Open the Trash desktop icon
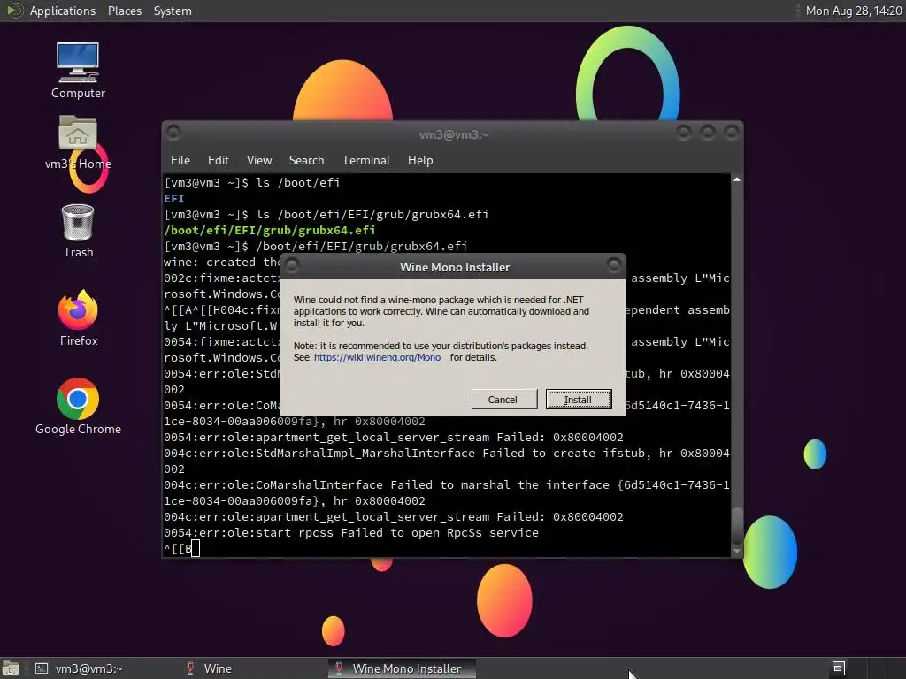This screenshot has width=906, height=679. [78, 231]
